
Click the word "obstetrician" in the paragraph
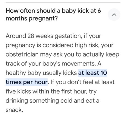[22, 54]
